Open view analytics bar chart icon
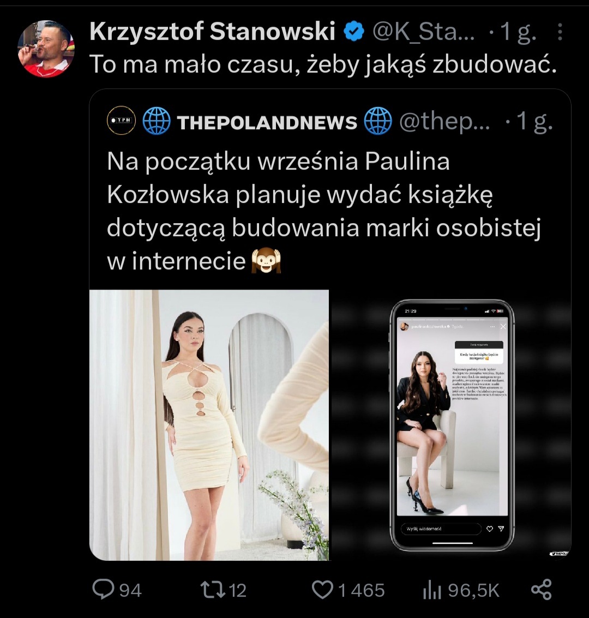 (x=431, y=590)
